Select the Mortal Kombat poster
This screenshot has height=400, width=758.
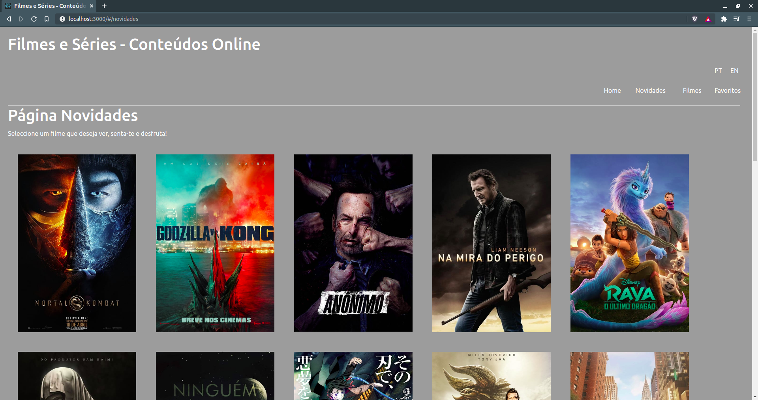[77, 243]
